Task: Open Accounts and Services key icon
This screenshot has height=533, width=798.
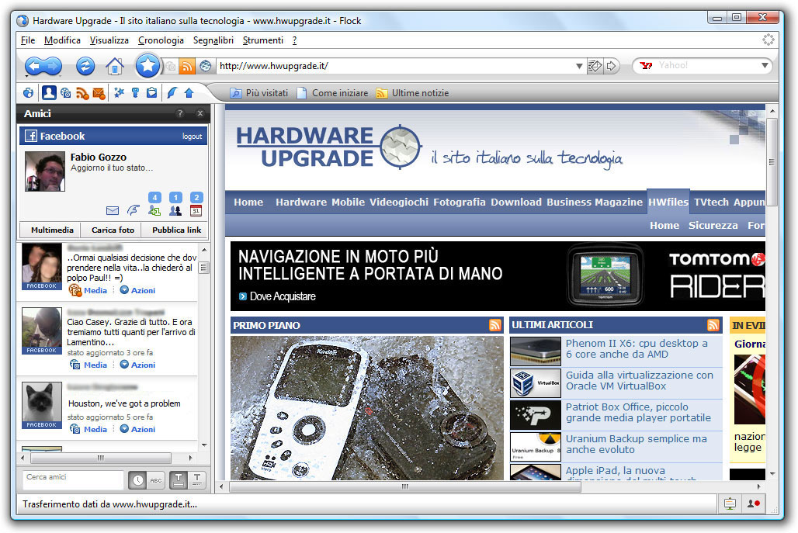Action: click(x=135, y=92)
